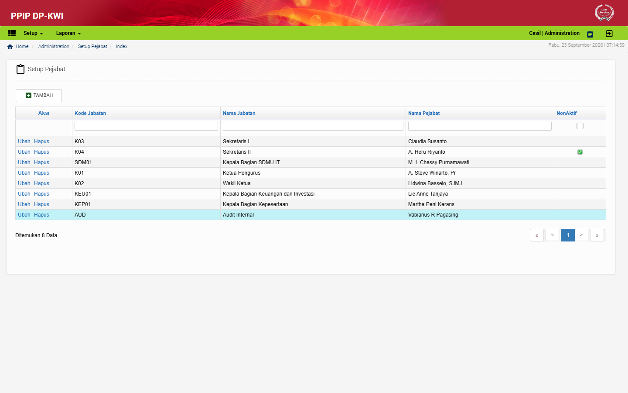628x393 pixels.
Task: Click the clipboard icon beside Setup Pejabat title
Action: point(20,69)
